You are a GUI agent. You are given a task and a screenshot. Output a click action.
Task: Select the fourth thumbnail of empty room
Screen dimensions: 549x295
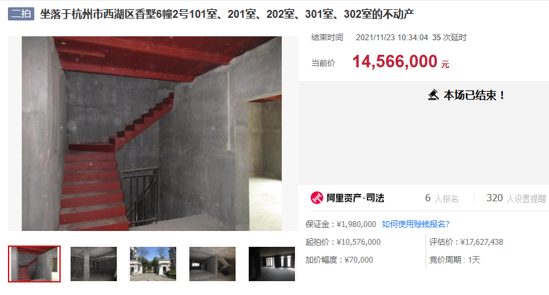[x=212, y=264]
